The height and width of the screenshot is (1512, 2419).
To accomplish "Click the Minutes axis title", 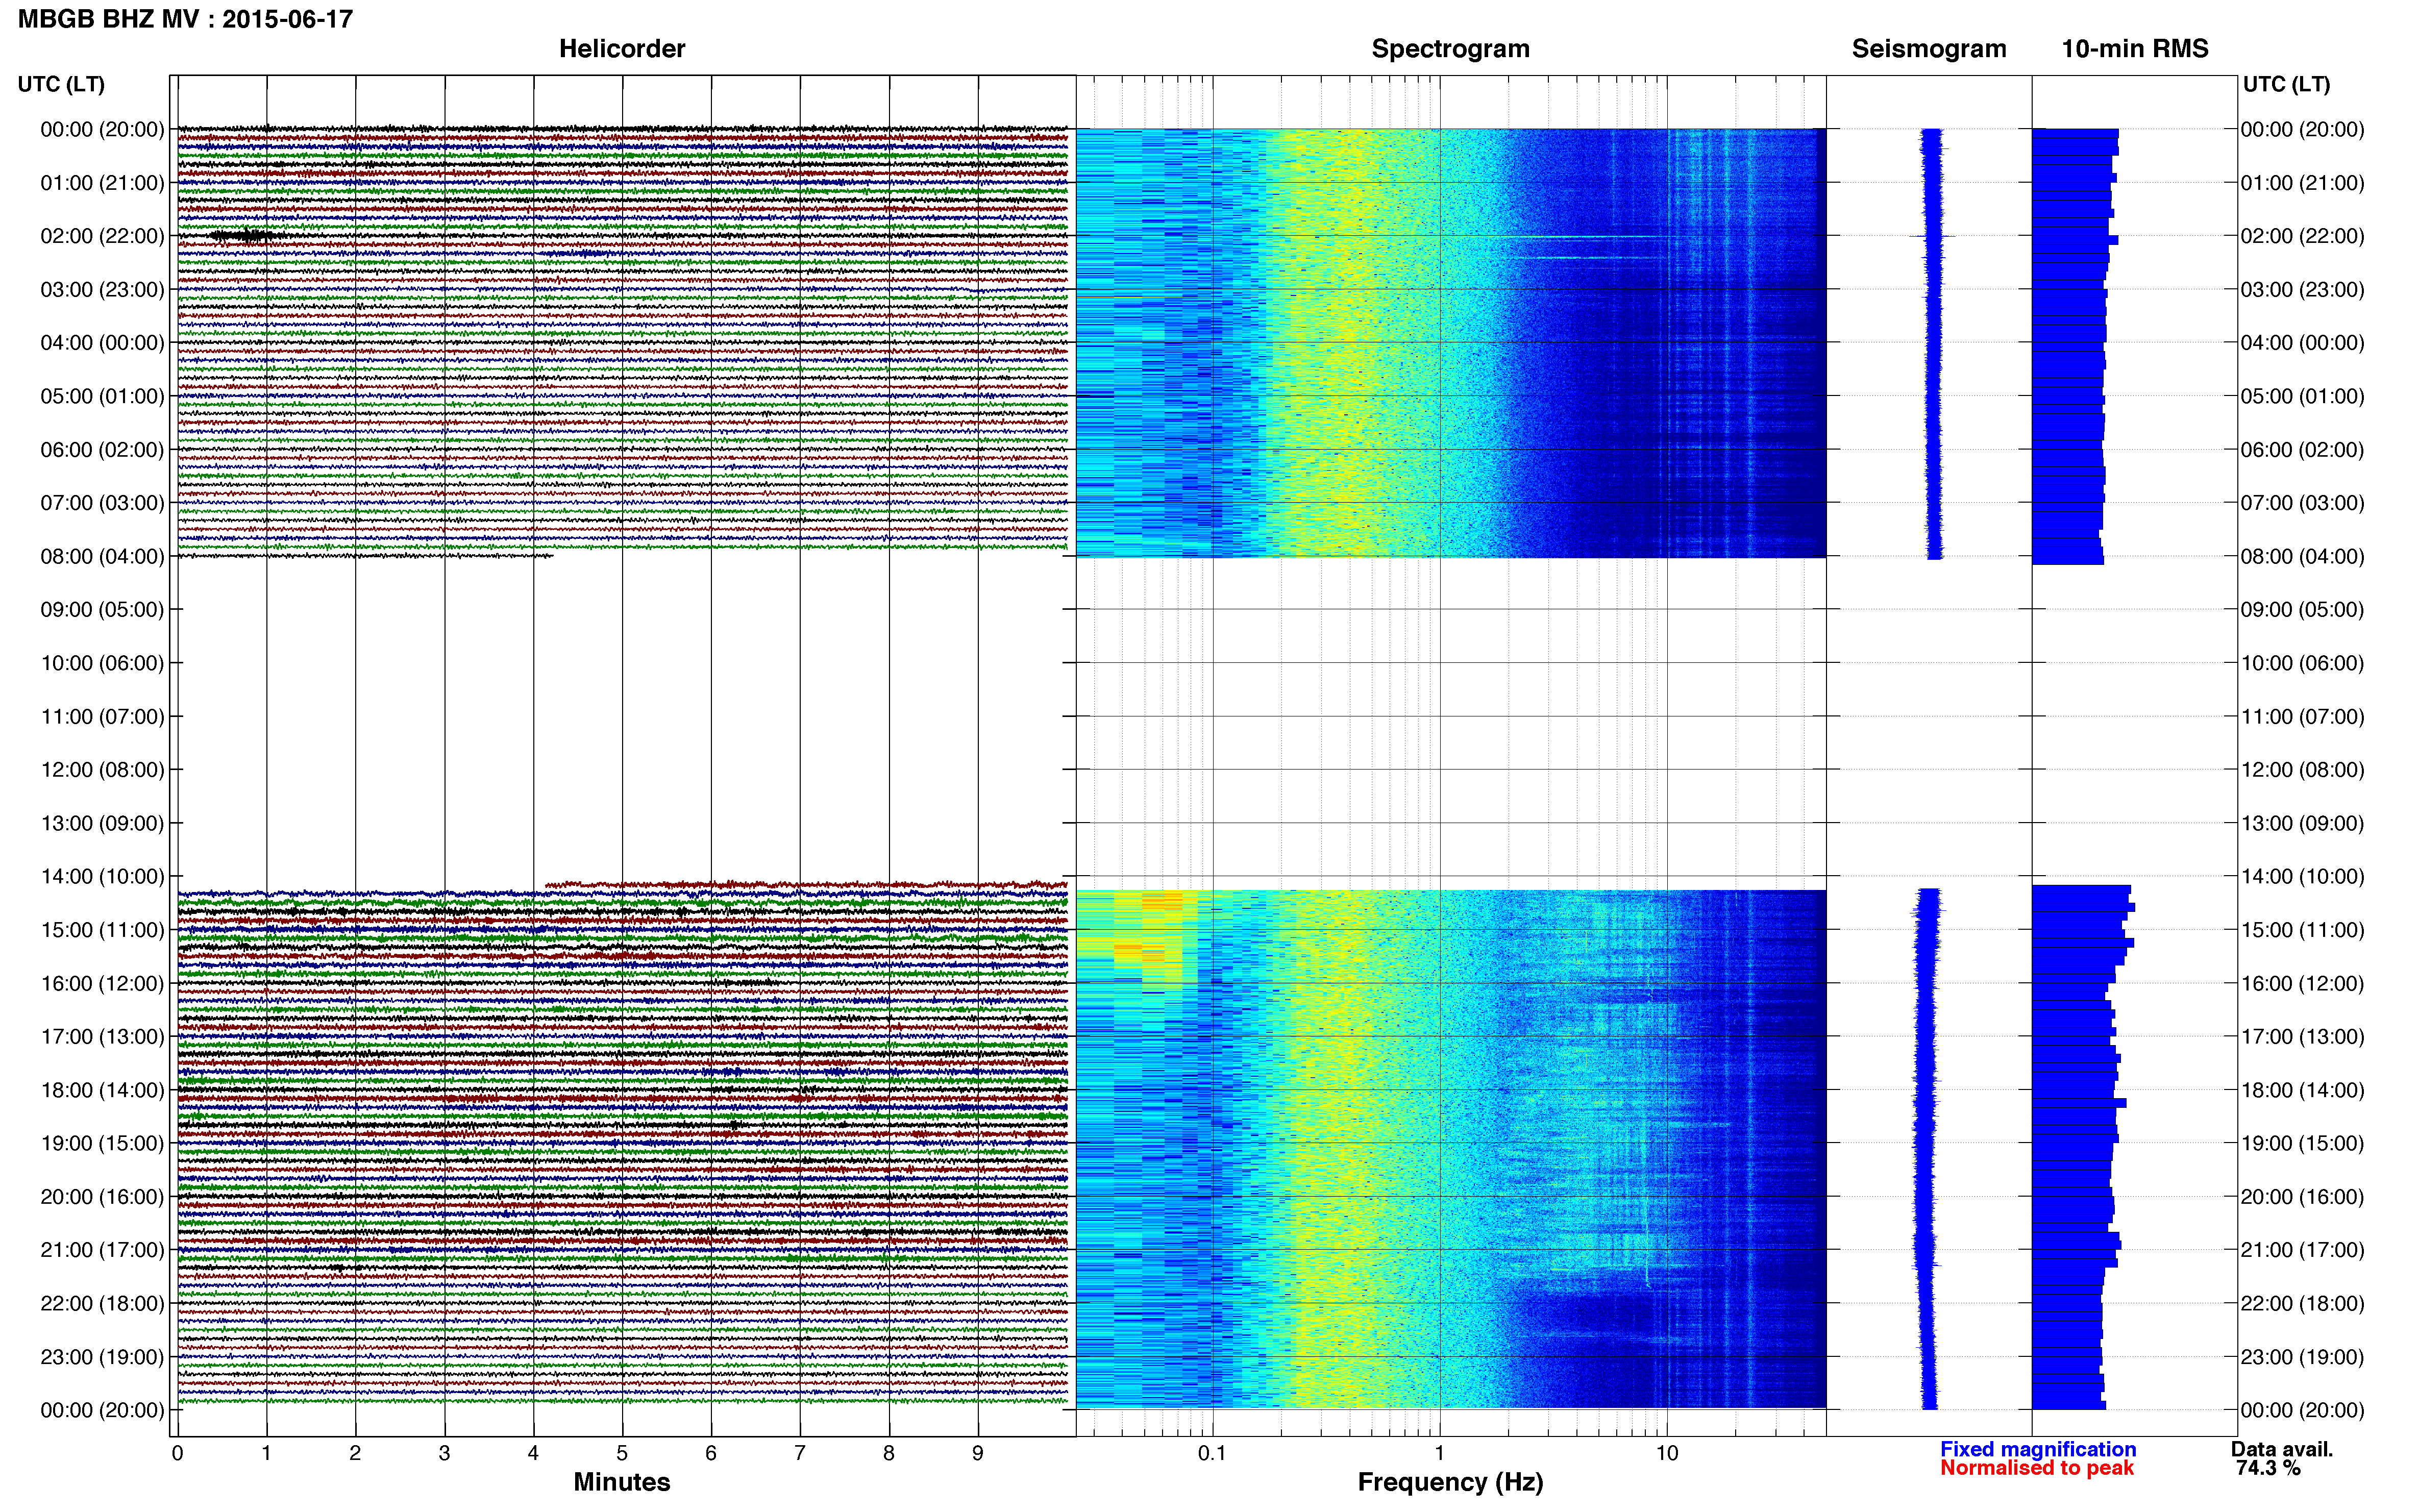I will coord(621,1482).
